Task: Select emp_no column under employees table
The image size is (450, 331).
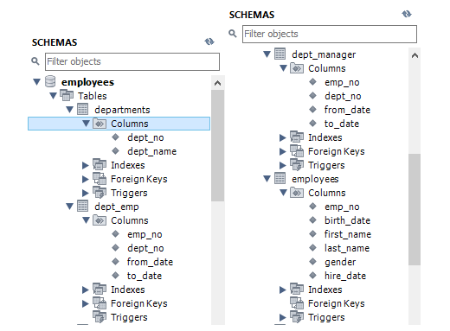Action: pyautogui.click(x=342, y=207)
